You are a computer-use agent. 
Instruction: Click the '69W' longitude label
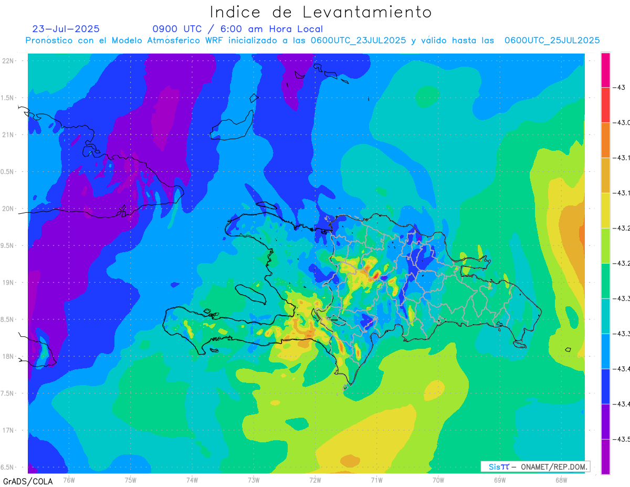coord(499,480)
